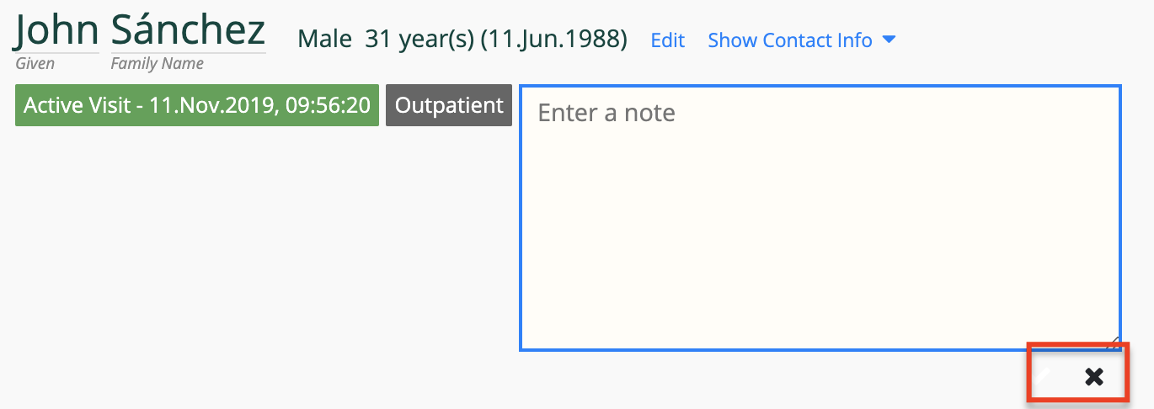Viewport: 1154px width, 409px height.
Task: Click the 'Given' label under John
Action: [x=35, y=63]
